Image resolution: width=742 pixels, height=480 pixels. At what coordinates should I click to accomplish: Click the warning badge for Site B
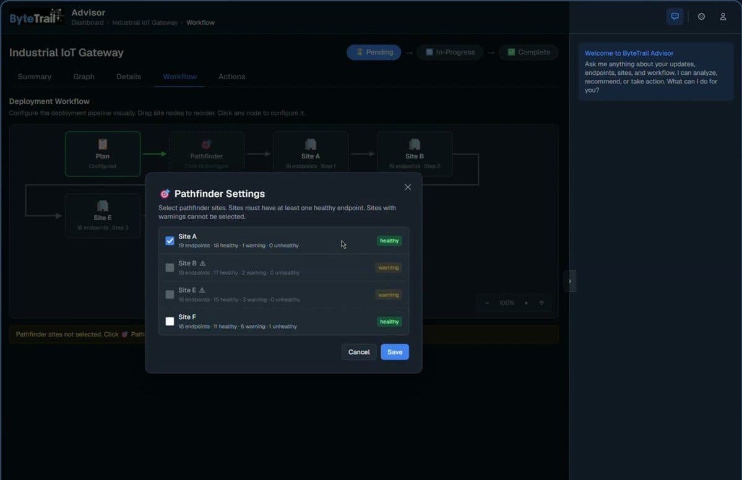pos(389,268)
